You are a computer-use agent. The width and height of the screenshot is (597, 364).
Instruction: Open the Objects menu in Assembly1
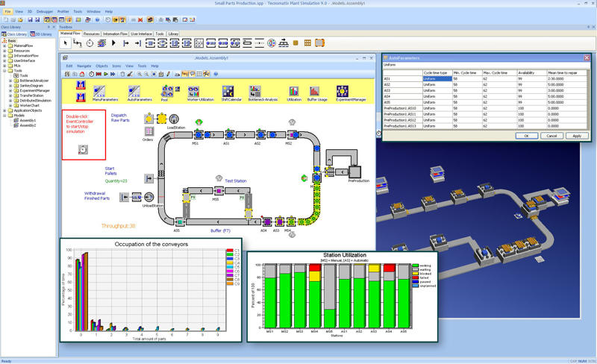point(101,66)
